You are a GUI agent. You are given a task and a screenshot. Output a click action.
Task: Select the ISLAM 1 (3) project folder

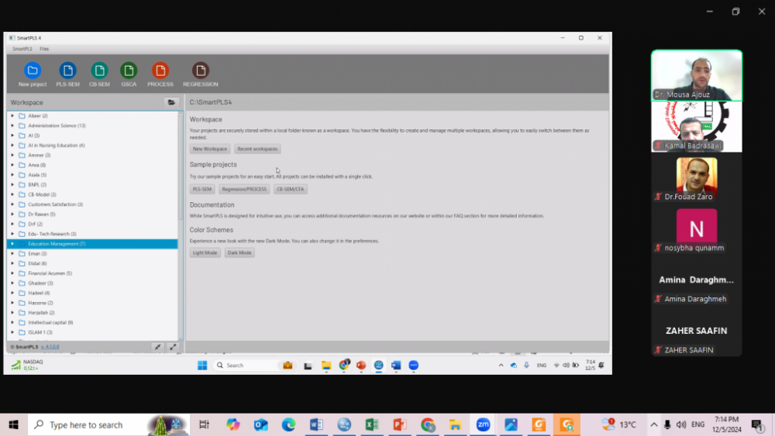(40, 332)
